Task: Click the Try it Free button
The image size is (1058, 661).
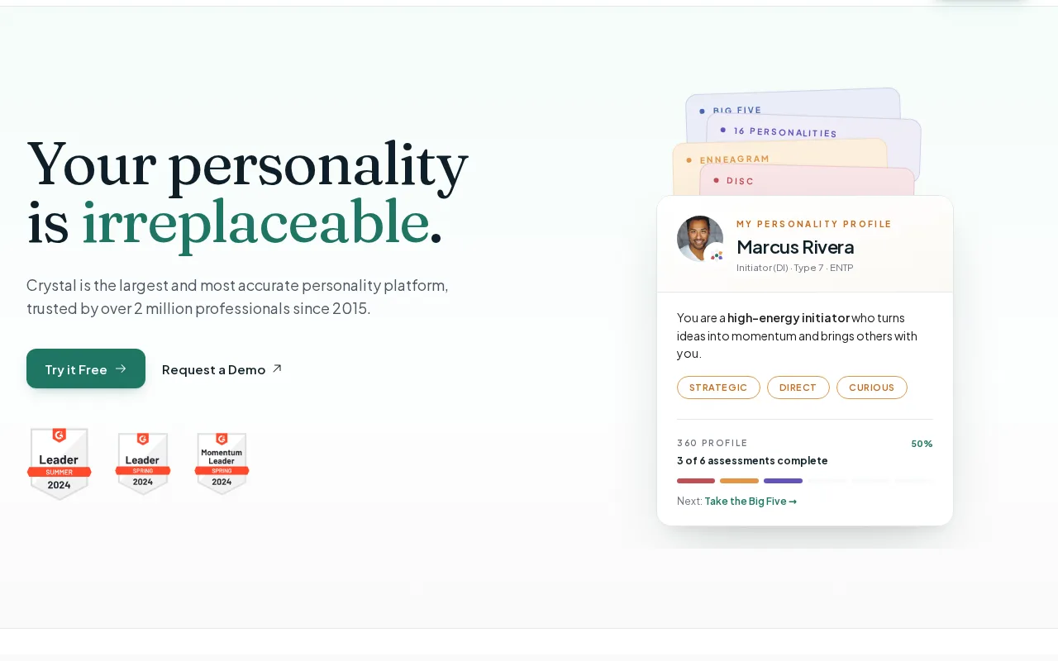Action: tap(86, 369)
